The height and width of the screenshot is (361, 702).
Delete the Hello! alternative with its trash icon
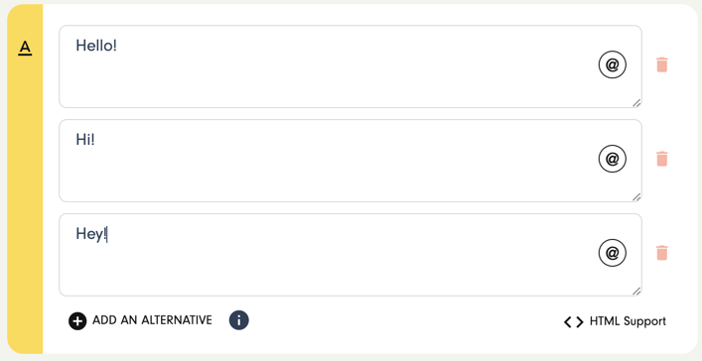click(x=661, y=64)
